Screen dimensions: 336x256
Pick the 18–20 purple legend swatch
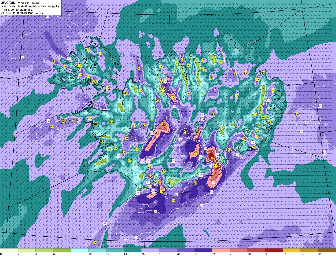pyautogui.click(x=168, y=251)
